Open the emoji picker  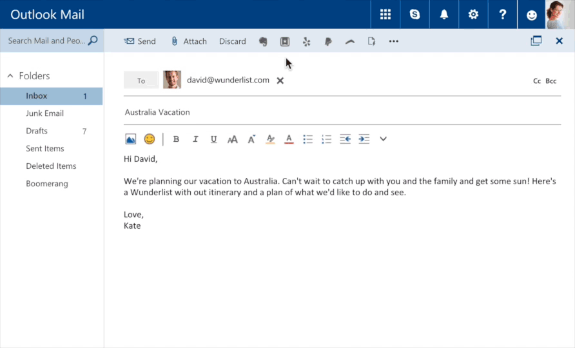coord(150,139)
